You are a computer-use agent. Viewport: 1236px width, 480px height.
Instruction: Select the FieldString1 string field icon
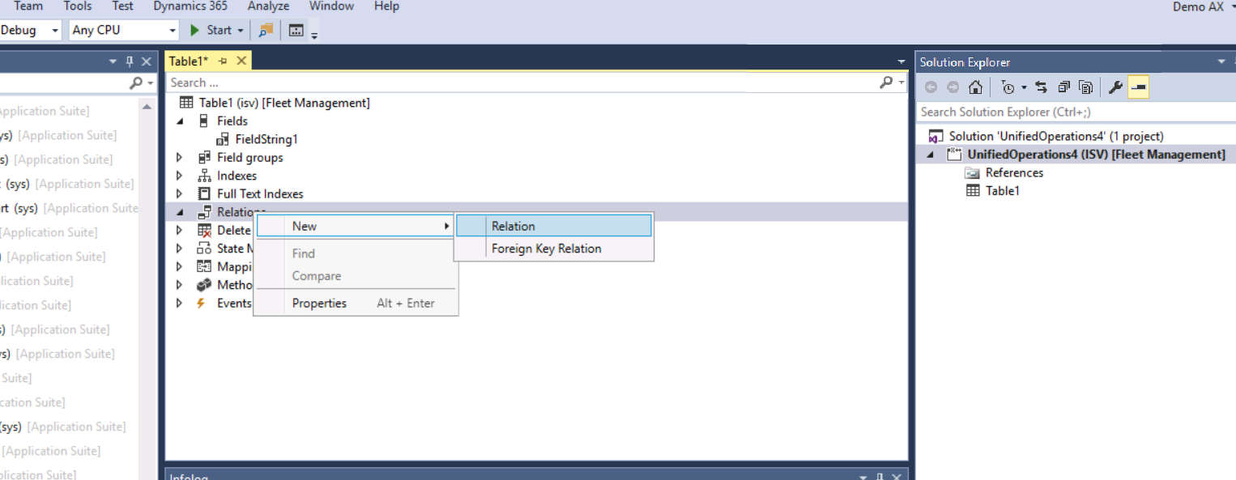(221, 138)
